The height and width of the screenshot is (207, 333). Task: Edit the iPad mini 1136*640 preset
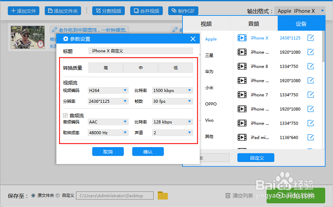point(310,137)
